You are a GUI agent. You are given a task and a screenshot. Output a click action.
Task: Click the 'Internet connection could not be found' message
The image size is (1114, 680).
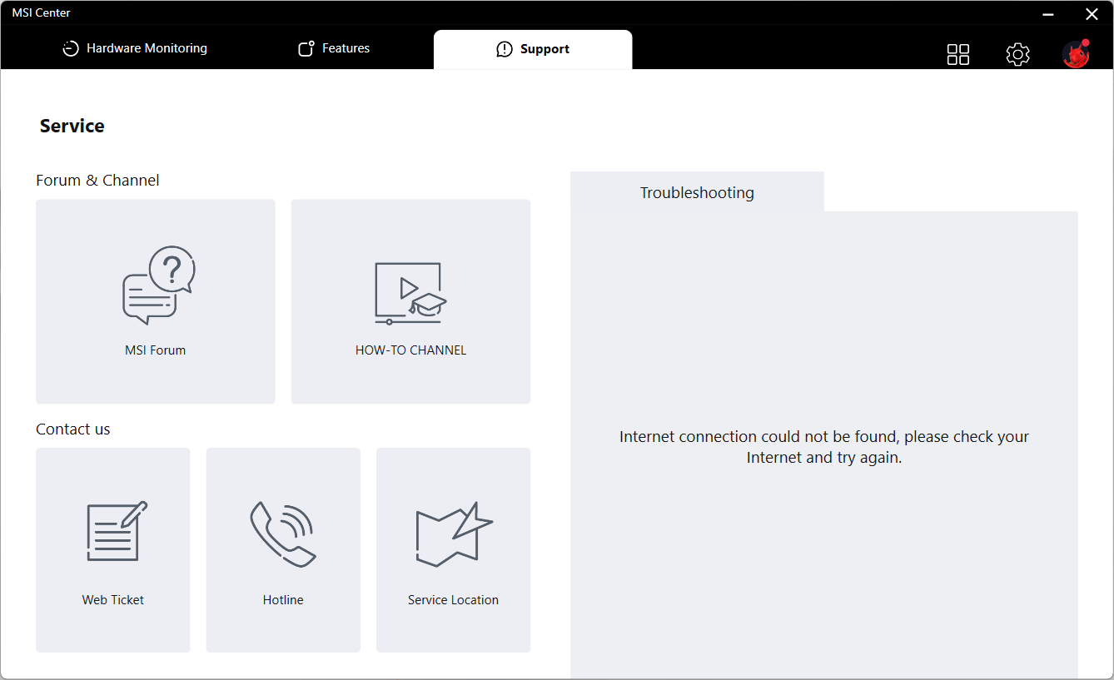coord(824,447)
